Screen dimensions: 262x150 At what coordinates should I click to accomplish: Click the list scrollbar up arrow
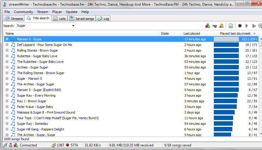tap(260, 39)
